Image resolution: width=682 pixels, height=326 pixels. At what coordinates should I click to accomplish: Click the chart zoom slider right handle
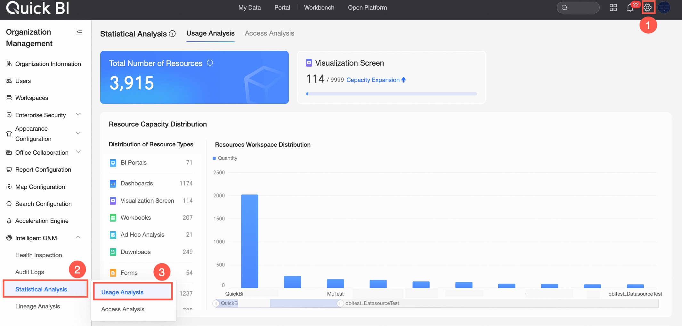pos(340,303)
